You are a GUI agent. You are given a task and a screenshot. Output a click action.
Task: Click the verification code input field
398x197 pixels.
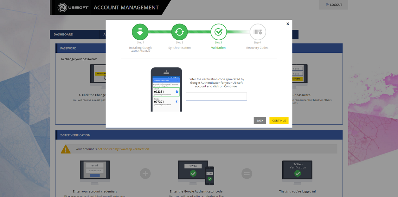click(216, 96)
